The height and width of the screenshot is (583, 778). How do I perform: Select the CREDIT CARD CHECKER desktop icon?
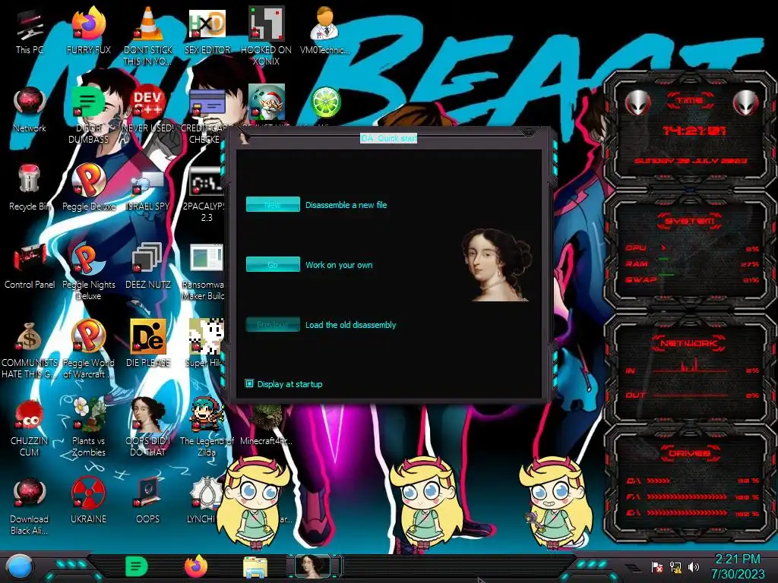207,114
